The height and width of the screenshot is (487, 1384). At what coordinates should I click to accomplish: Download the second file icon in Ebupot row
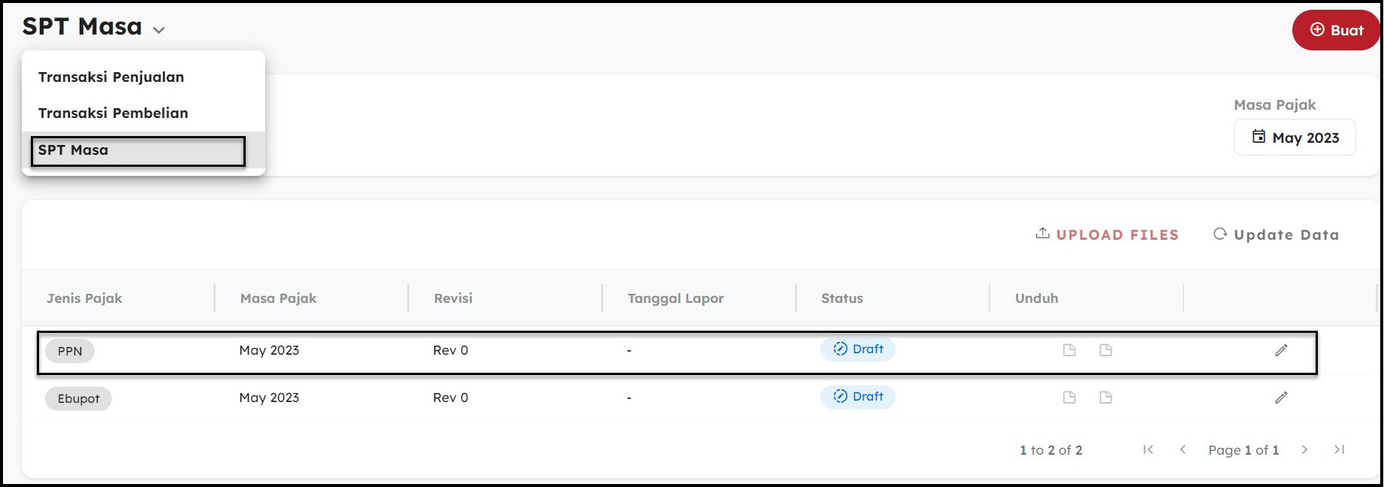(1105, 398)
